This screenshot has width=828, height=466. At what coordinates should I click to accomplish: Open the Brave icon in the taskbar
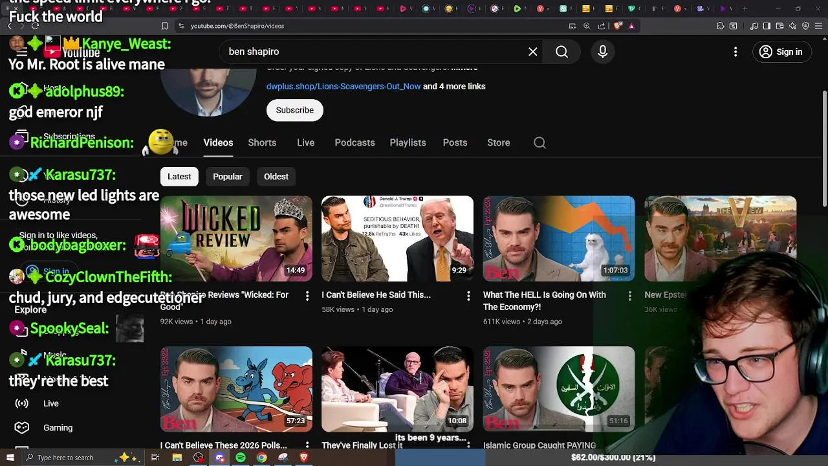304,458
